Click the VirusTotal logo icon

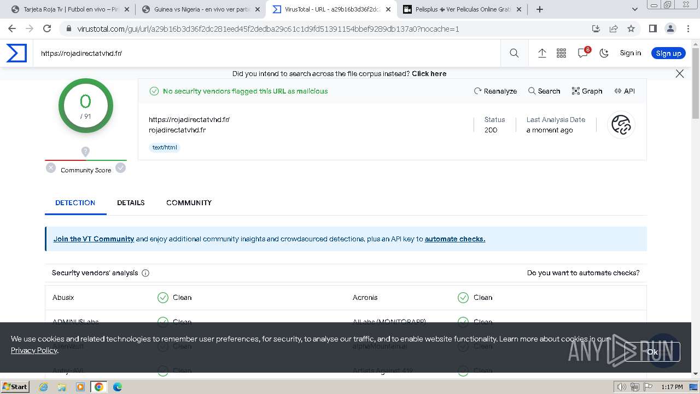tap(16, 53)
